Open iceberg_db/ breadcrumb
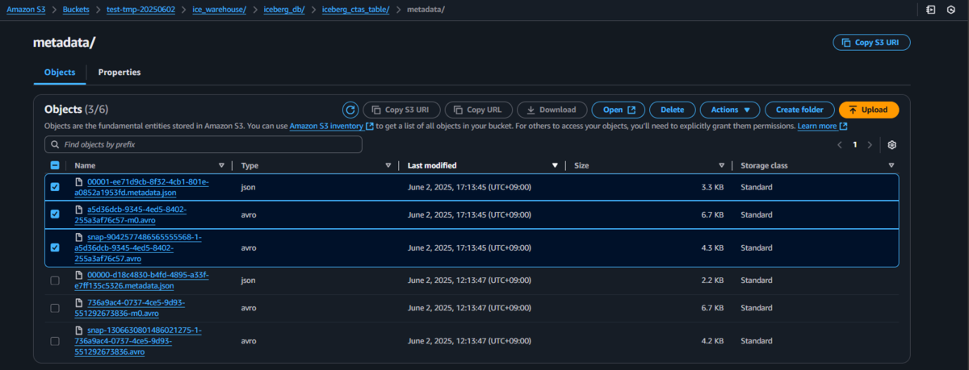This screenshot has height=370, width=969. [284, 10]
